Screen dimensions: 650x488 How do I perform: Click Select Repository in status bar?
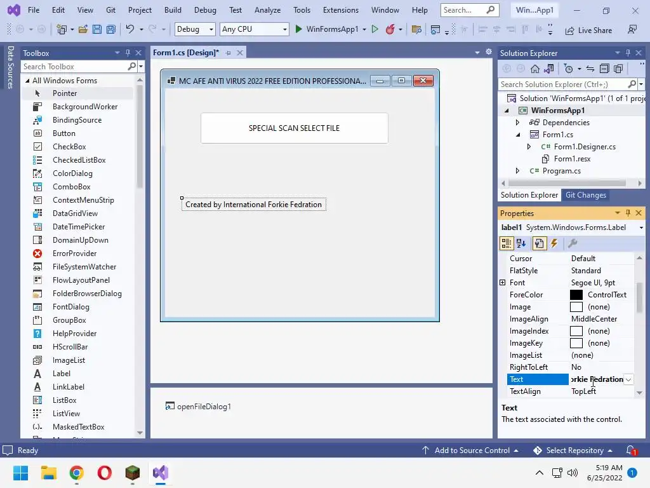(573, 451)
